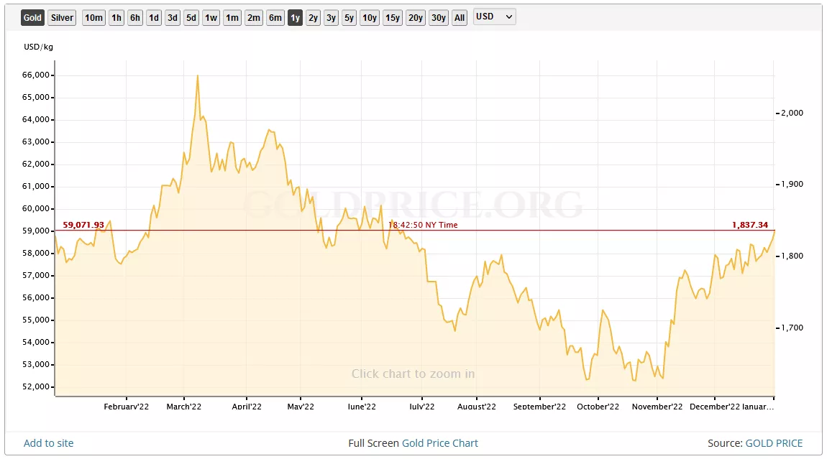The image size is (827, 459).
Task: Open the USD currency dropdown
Action: 494,17
